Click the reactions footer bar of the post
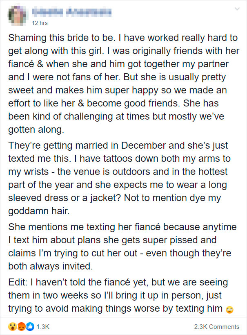 [x=122, y=326]
